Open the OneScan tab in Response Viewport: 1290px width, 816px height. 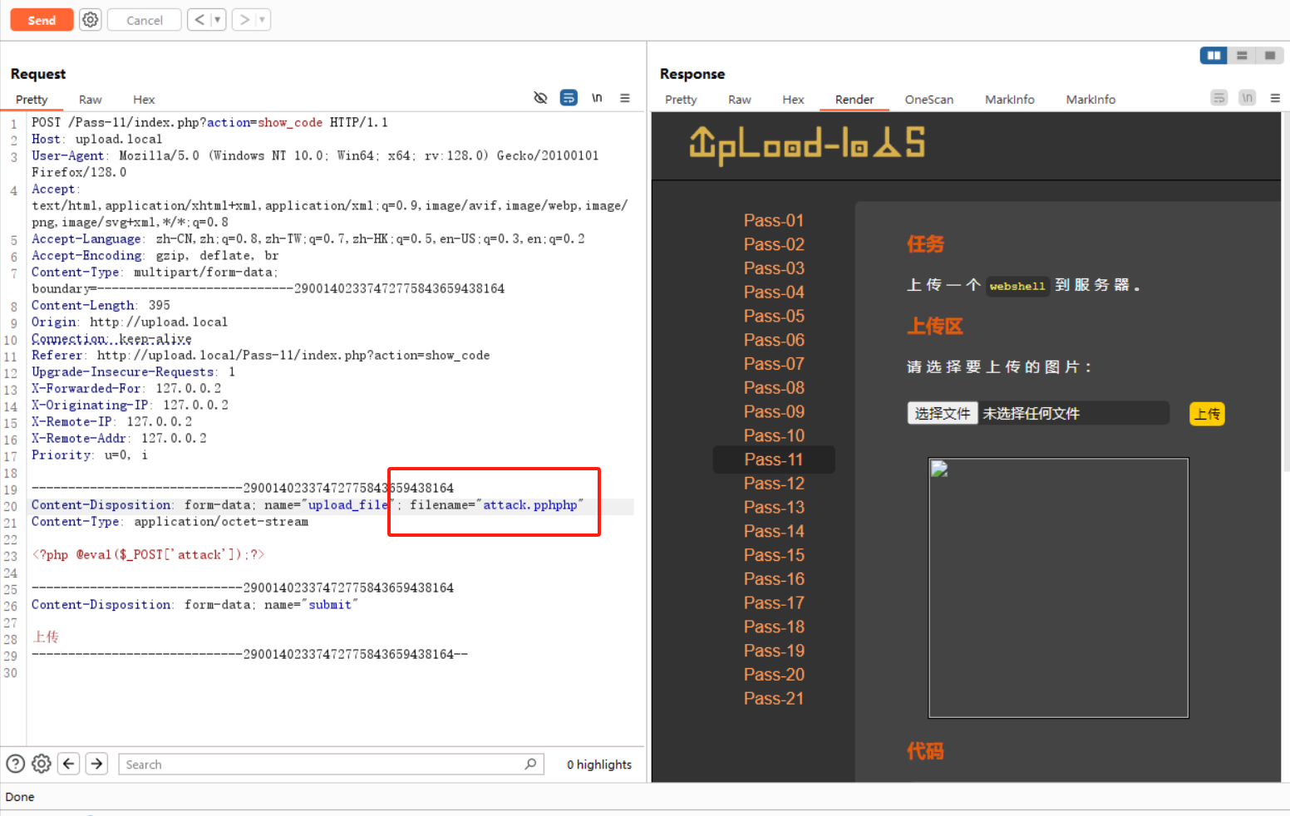[x=929, y=100]
